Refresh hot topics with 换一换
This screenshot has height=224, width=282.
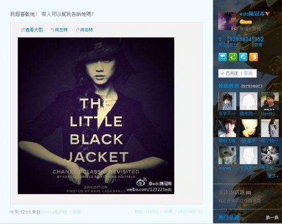(x=272, y=217)
